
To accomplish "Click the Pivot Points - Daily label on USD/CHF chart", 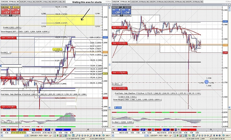I will (x=157, y=93).
